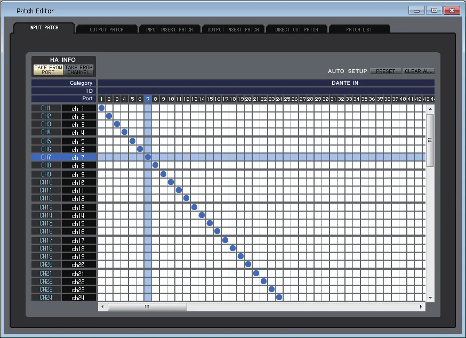Click port number 24 column header
Image resolution: width=466 pixels, height=338 pixels.
[279, 99]
